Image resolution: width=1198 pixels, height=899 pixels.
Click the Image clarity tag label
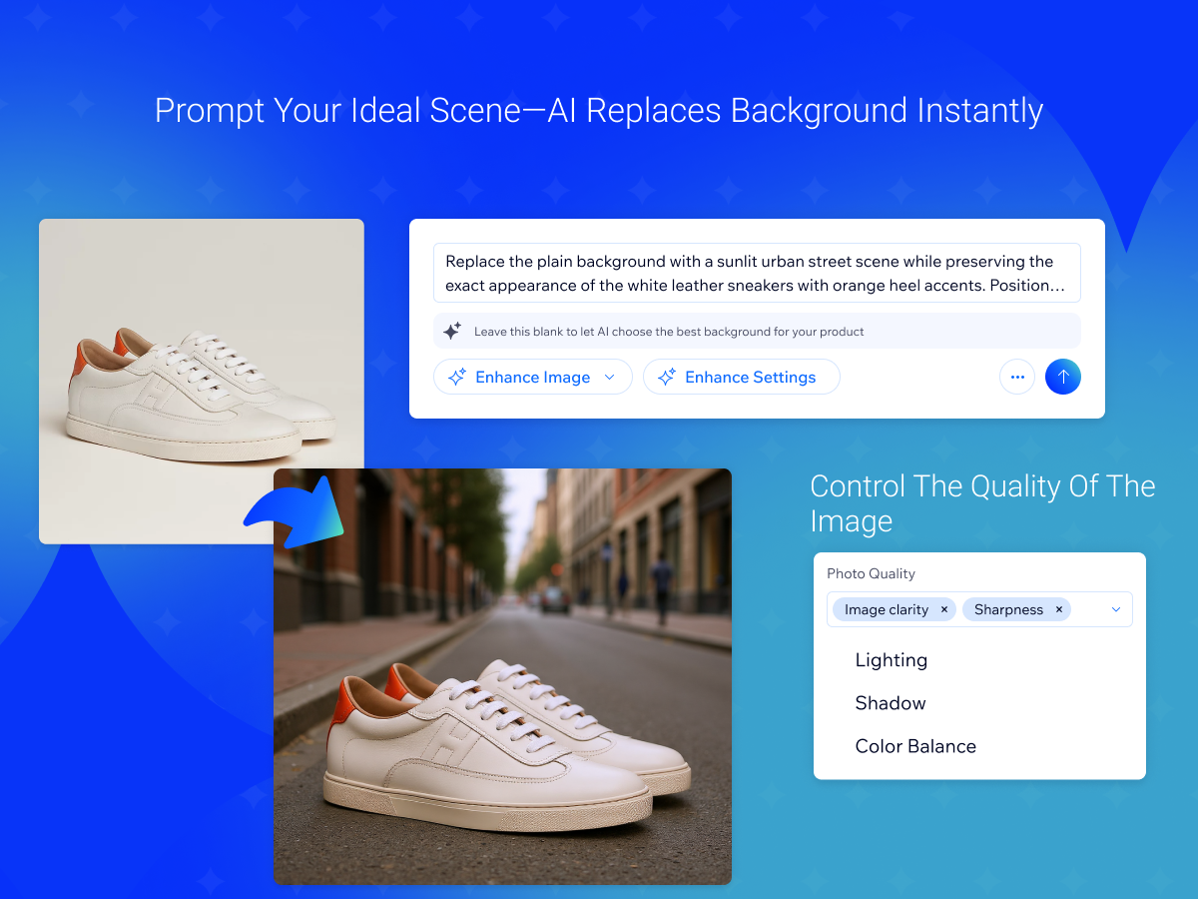point(887,609)
